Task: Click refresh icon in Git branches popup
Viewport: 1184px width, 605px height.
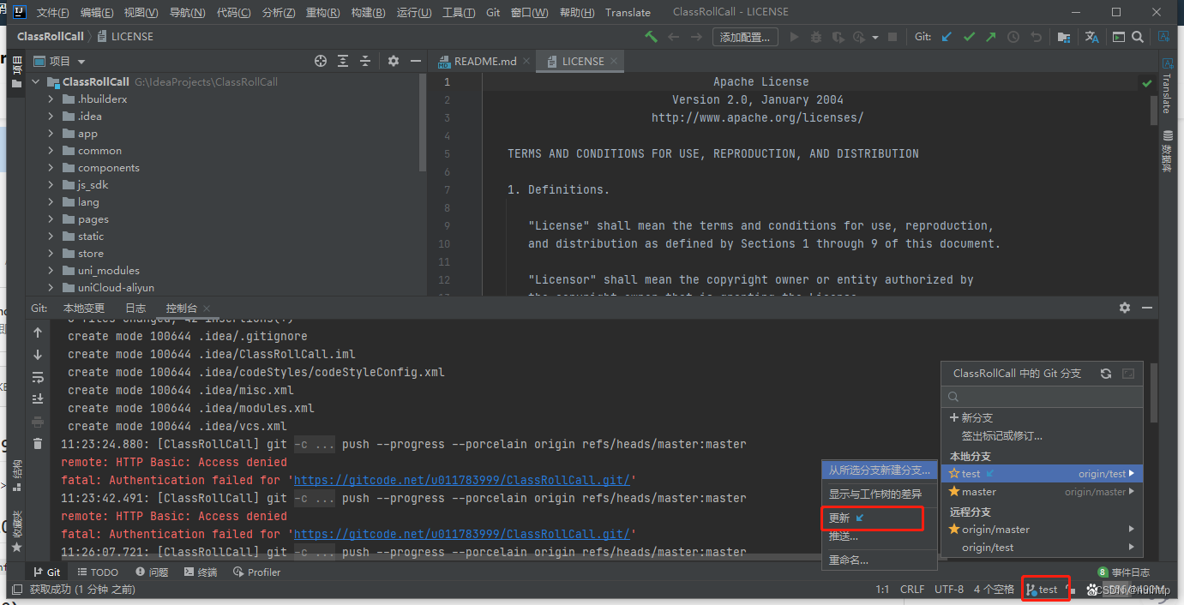Action: 1106,374
